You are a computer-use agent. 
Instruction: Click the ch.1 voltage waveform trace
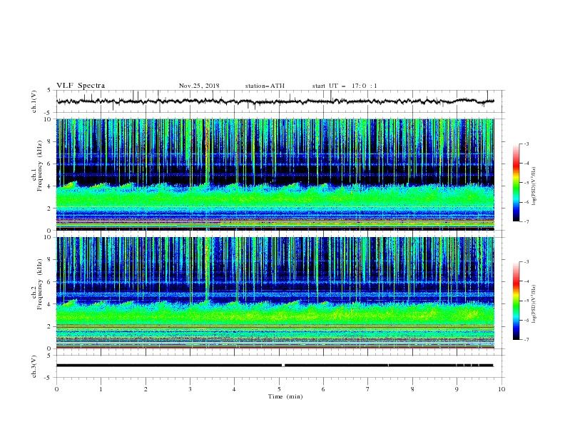(x=275, y=101)
